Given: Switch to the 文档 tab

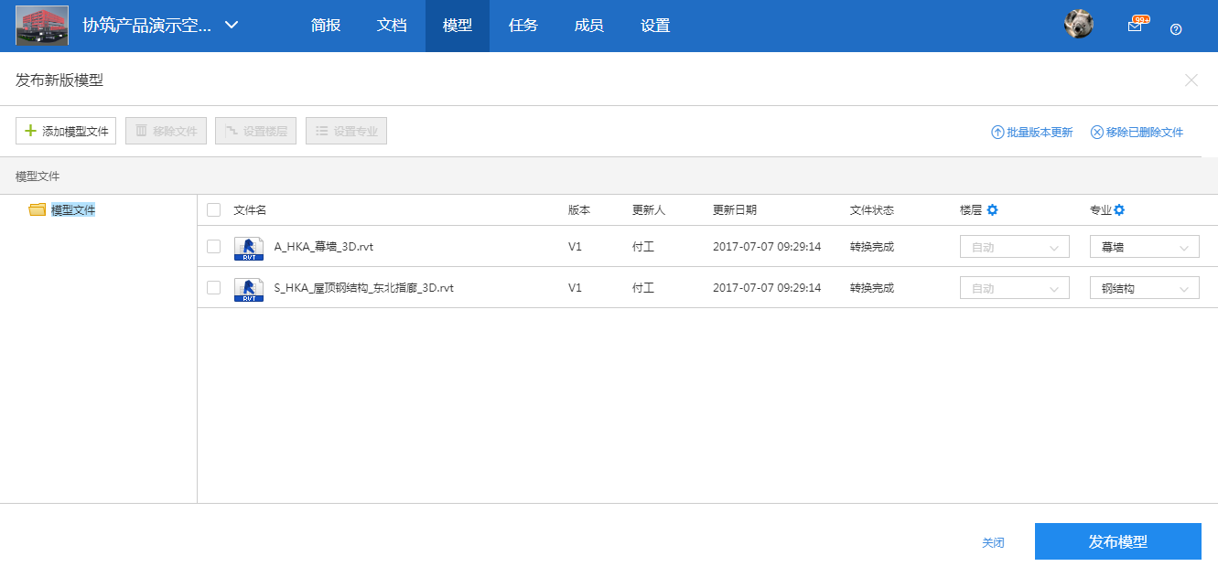Looking at the screenshot, I should (392, 26).
